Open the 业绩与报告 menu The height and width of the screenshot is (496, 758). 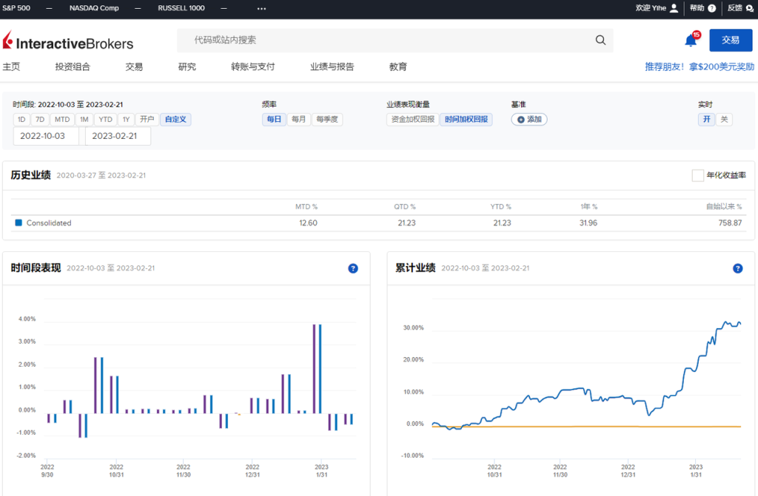332,67
